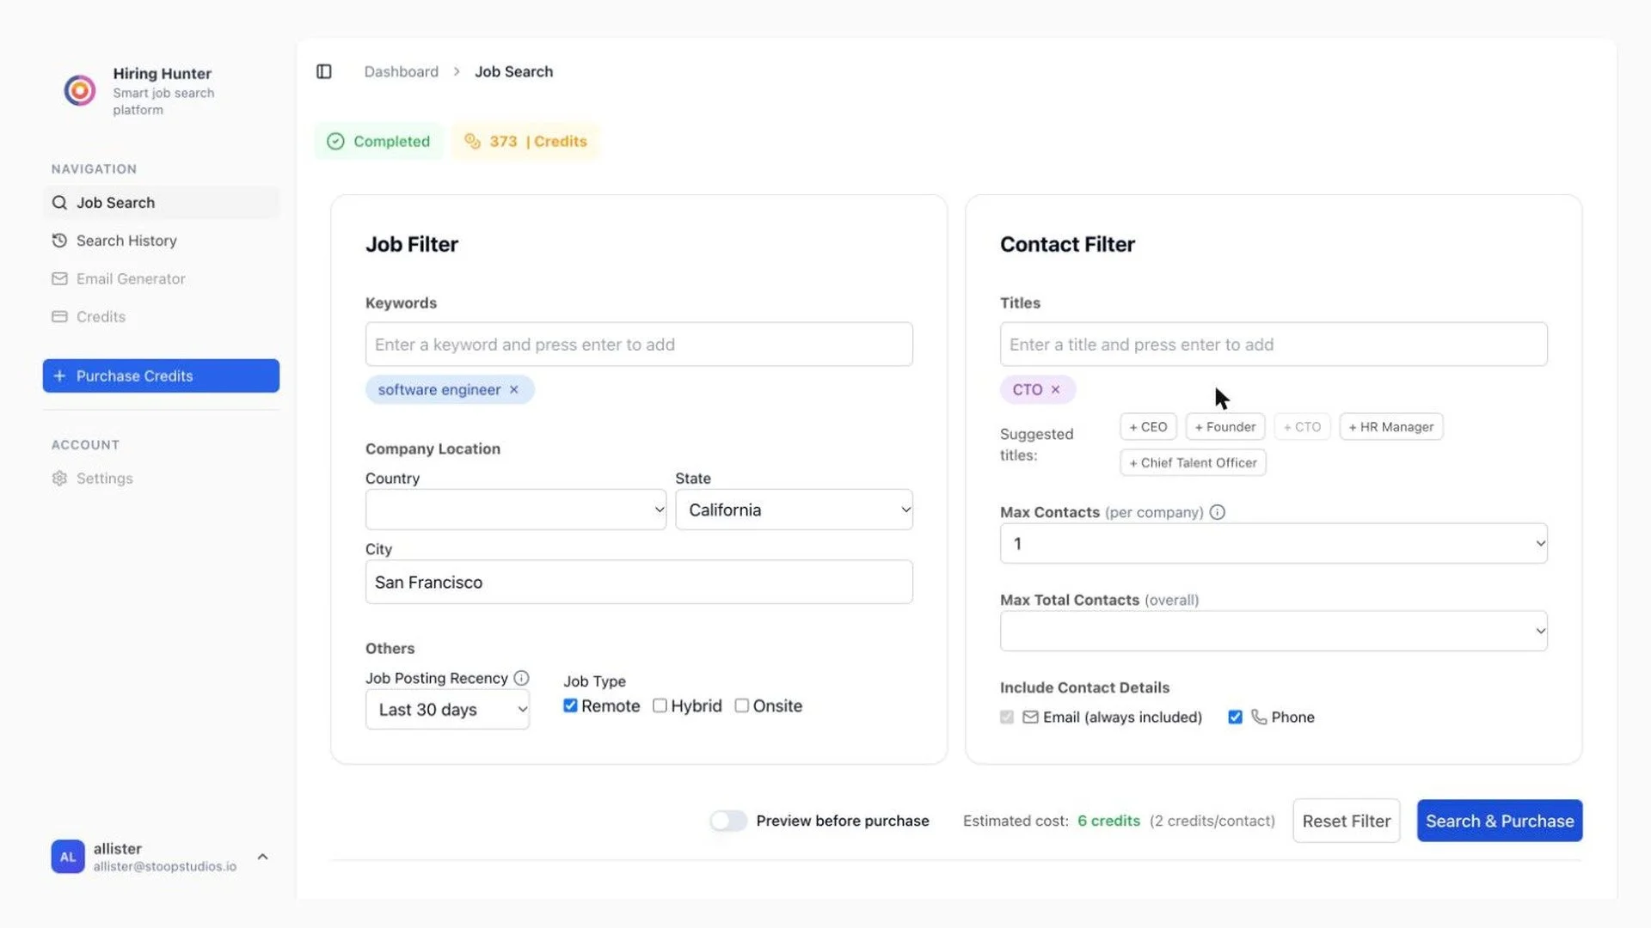Open the Country dropdown
1651x928 pixels.
coord(516,510)
